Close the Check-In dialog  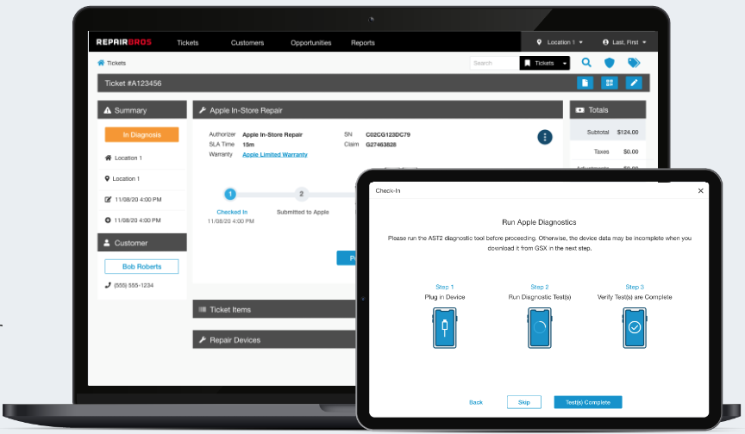700,190
